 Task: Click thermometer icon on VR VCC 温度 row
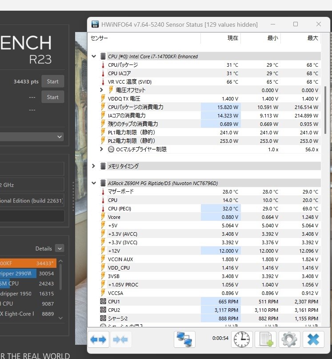pyautogui.click(x=103, y=82)
